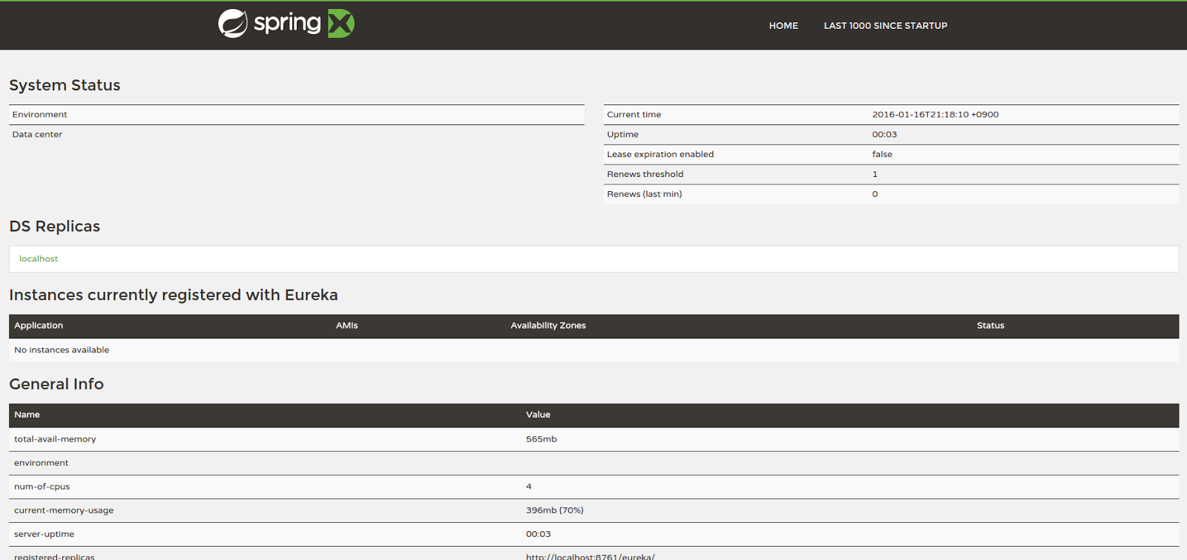This screenshot has width=1187, height=560.
Task: Select the 'No instances available' text
Action: 62,350
